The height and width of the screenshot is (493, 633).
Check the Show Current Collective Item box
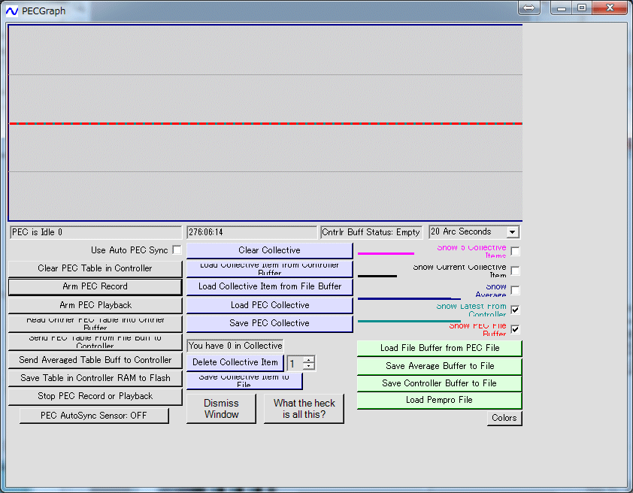(515, 271)
